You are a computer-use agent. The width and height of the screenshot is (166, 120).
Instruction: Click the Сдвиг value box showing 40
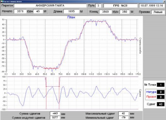coord(161,104)
